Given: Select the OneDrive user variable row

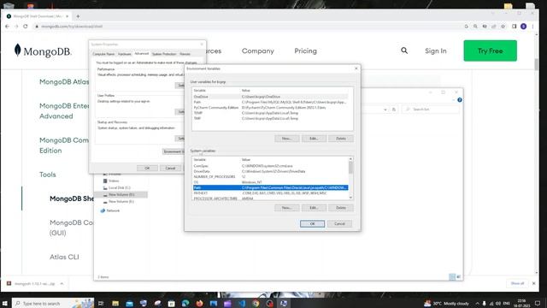Looking at the screenshot, I should [x=270, y=97].
